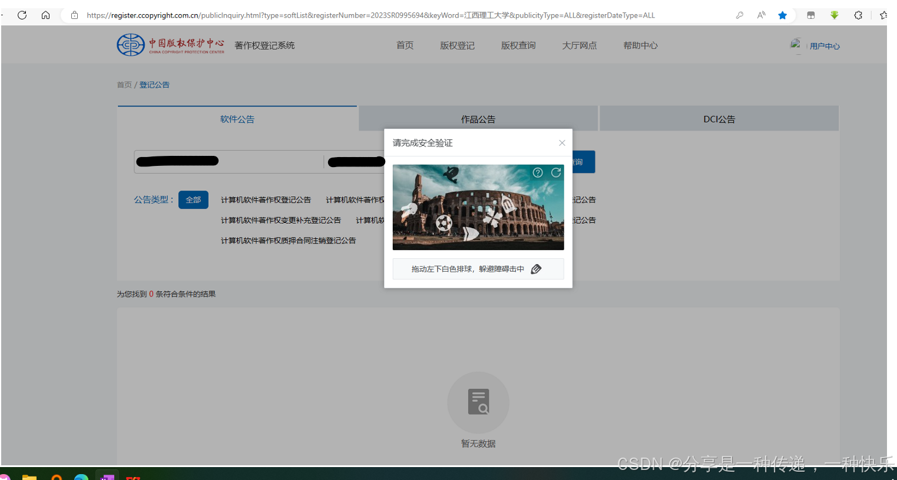Click the 暂无数据 empty-state document icon
The height and width of the screenshot is (480, 897).
tap(478, 402)
